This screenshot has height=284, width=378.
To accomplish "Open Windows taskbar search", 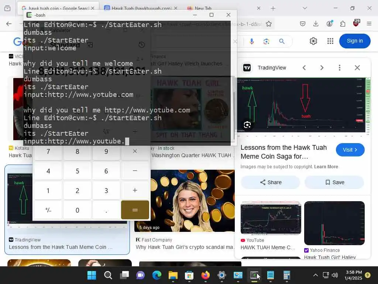I will click(x=108, y=275).
